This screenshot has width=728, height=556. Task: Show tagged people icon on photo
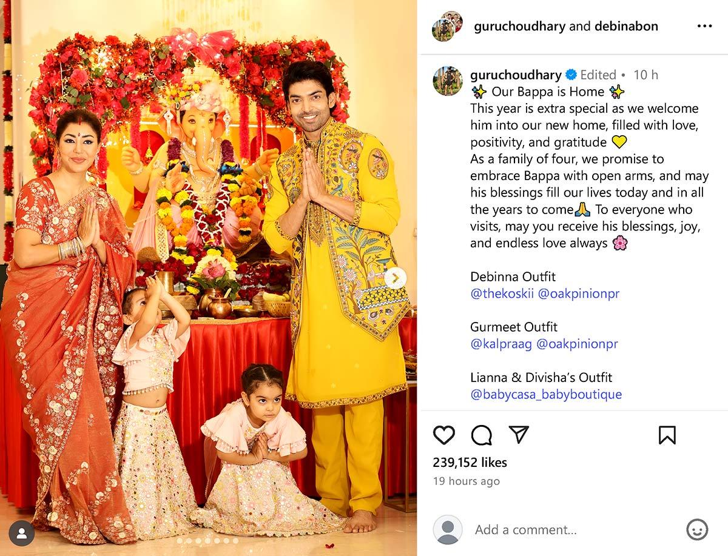[x=22, y=533]
